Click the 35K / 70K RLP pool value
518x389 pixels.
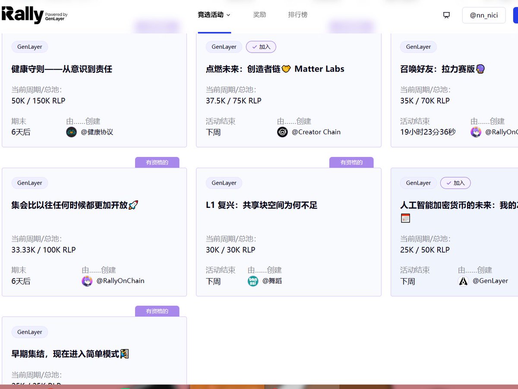point(425,101)
